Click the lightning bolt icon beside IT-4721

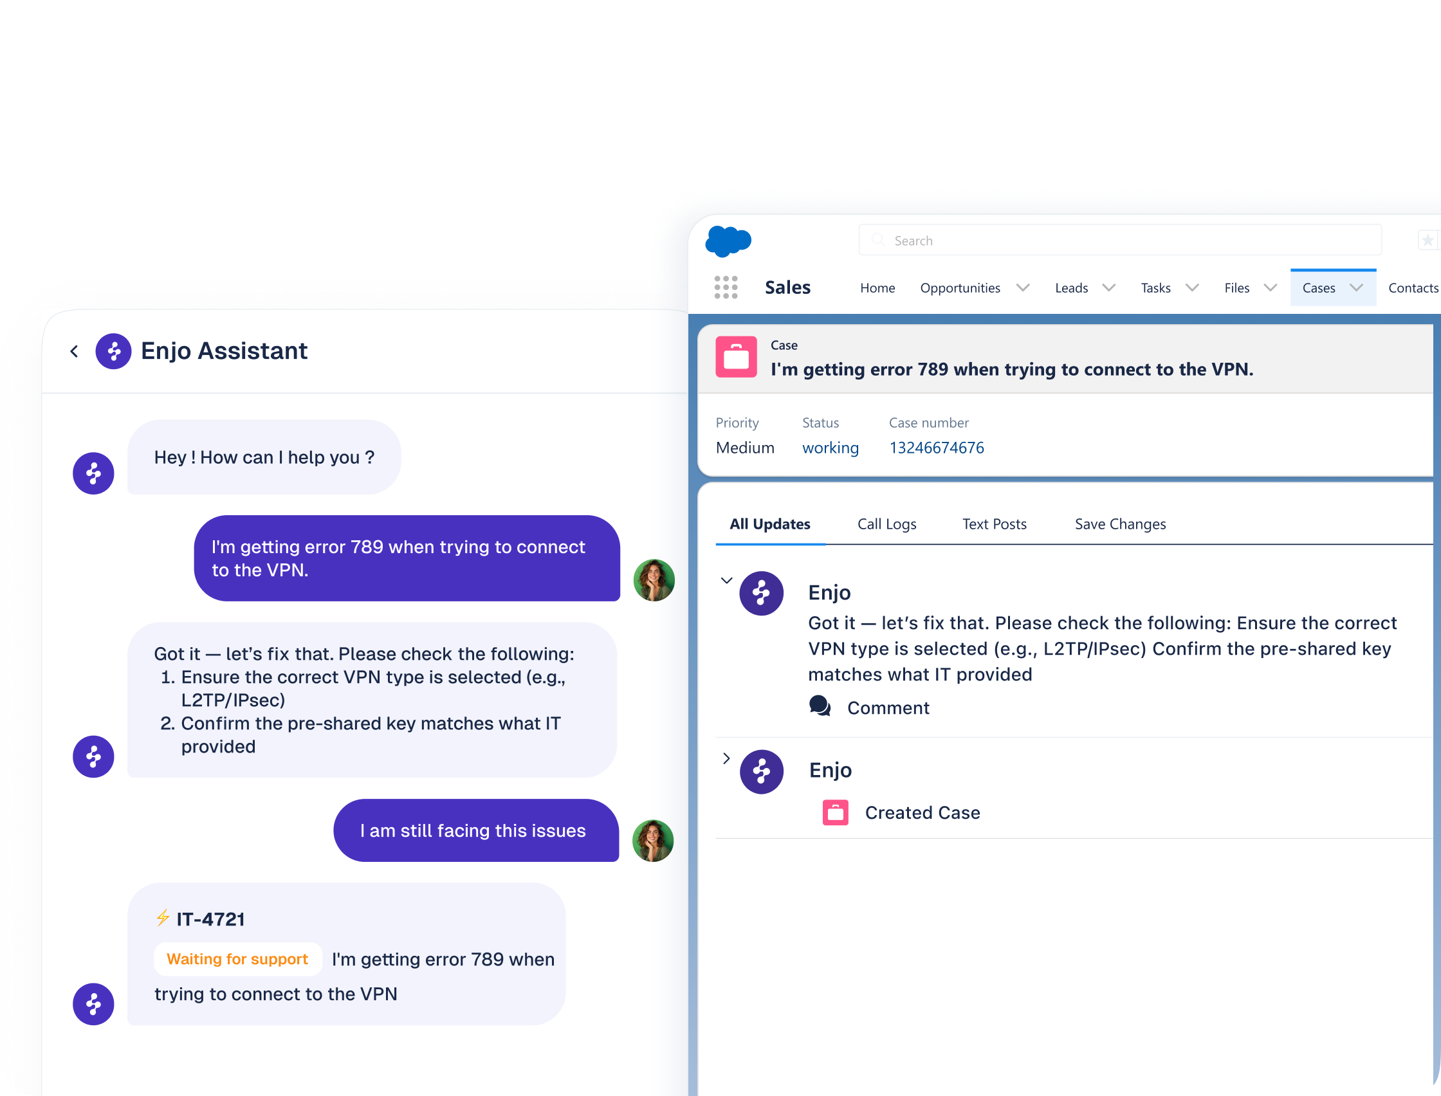click(162, 918)
